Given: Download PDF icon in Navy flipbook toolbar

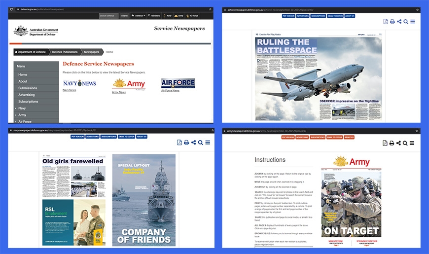Looking at the screenshot, I should [x=179, y=143].
